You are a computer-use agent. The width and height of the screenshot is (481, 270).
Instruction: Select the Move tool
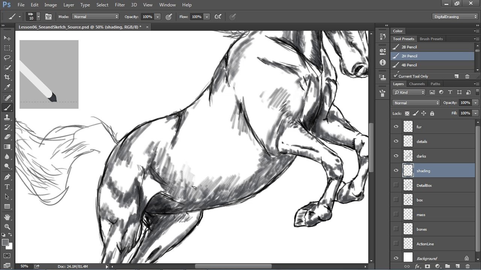click(x=7, y=38)
